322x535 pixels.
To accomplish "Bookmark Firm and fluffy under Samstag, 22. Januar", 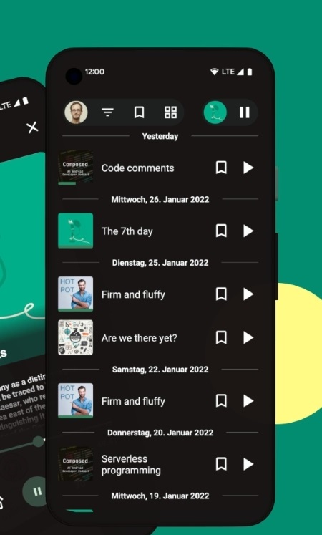I will click(x=221, y=400).
